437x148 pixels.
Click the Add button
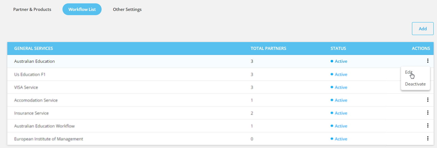tap(423, 29)
